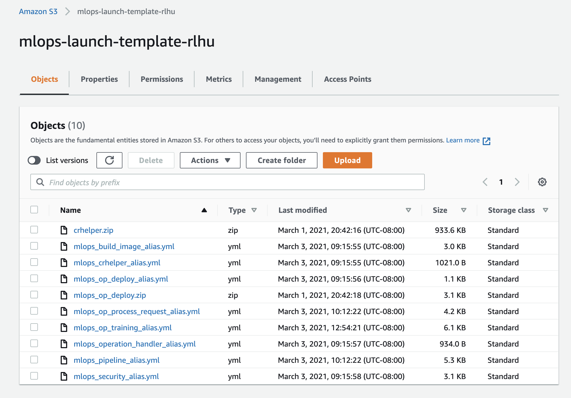Click the search magnifier icon
The width and height of the screenshot is (571, 398).
click(x=40, y=182)
